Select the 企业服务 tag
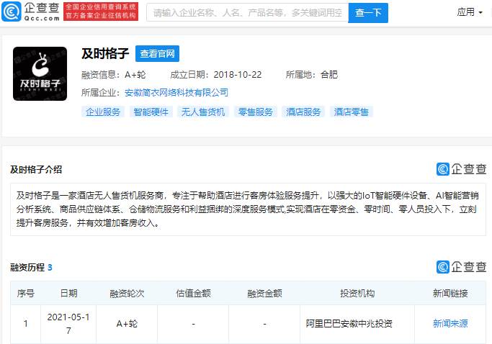Image resolution: width=492 pixels, height=344 pixels. click(x=103, y=112)
